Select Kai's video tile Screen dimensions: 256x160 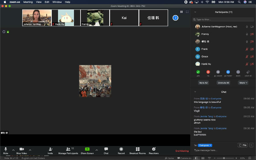click(124, 18)
